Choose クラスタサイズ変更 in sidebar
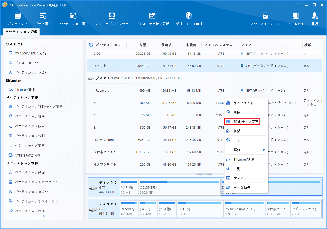The height and width of the screenshot is (229, 327). 27,146
